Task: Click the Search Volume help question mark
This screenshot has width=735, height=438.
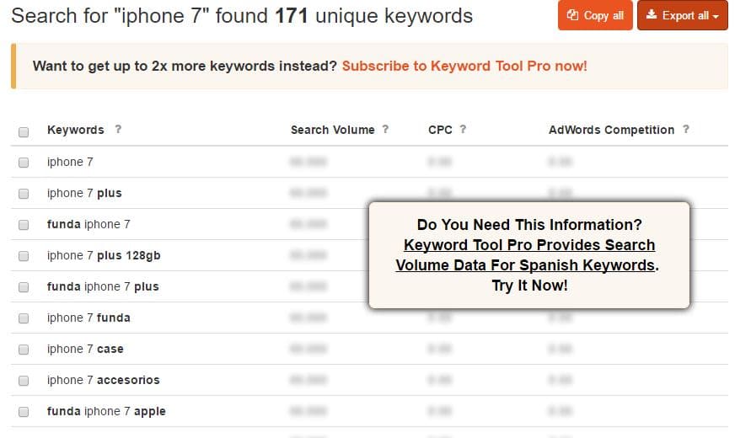Action: coord(385,130)
